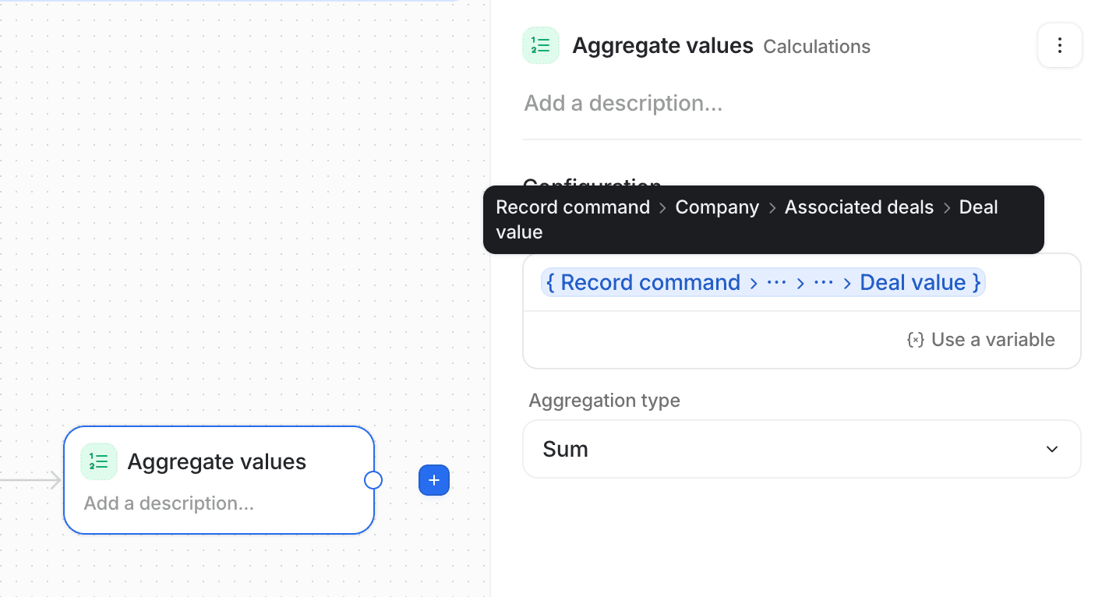Click the Use a variable button
Viewport: 1102px width, 597px height.
point(981,340)
